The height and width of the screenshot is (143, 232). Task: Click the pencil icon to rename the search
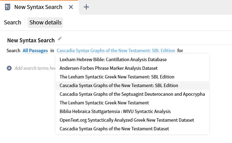click(60, 39)
